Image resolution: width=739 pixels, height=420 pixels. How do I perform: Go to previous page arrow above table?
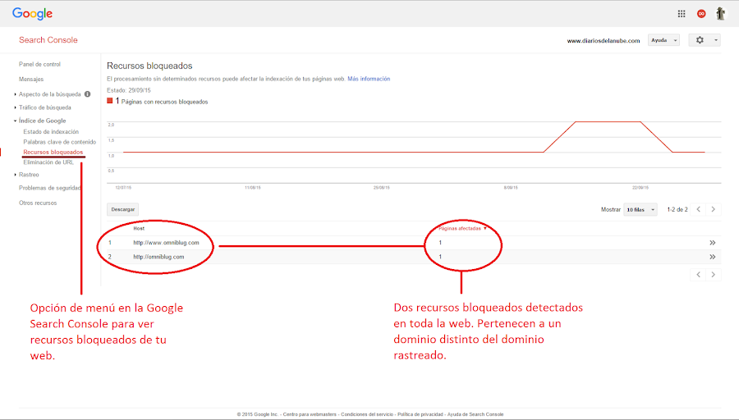[699, 209]
